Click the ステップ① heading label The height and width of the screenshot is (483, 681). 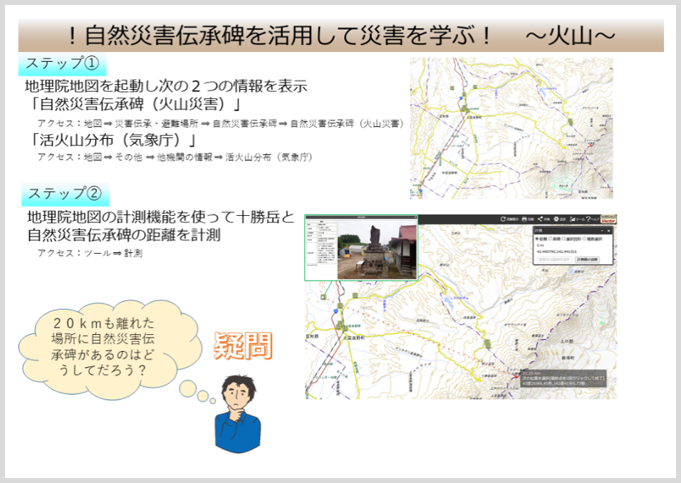[x=63, y=64]
